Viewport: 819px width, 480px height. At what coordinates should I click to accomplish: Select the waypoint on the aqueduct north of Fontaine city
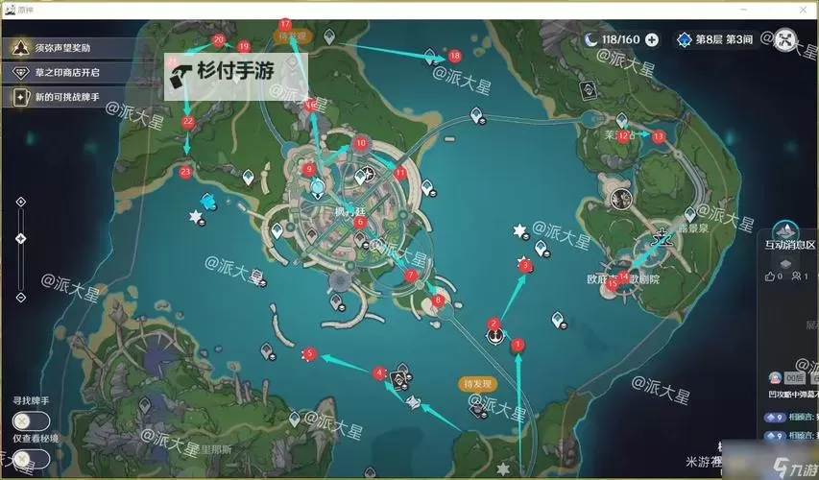pyautogui.click(x=476, y=114)
